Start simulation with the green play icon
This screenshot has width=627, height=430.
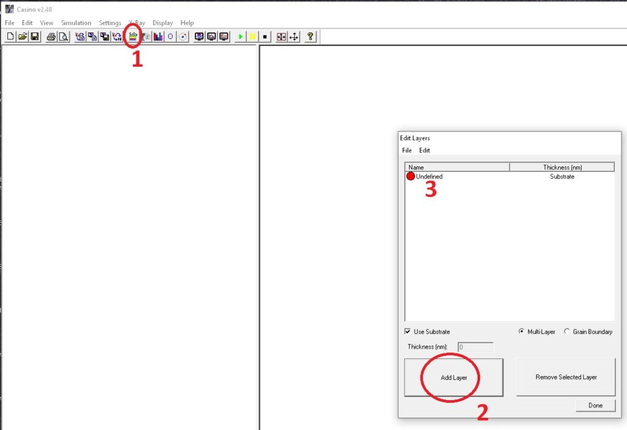(x=240, y=37)
